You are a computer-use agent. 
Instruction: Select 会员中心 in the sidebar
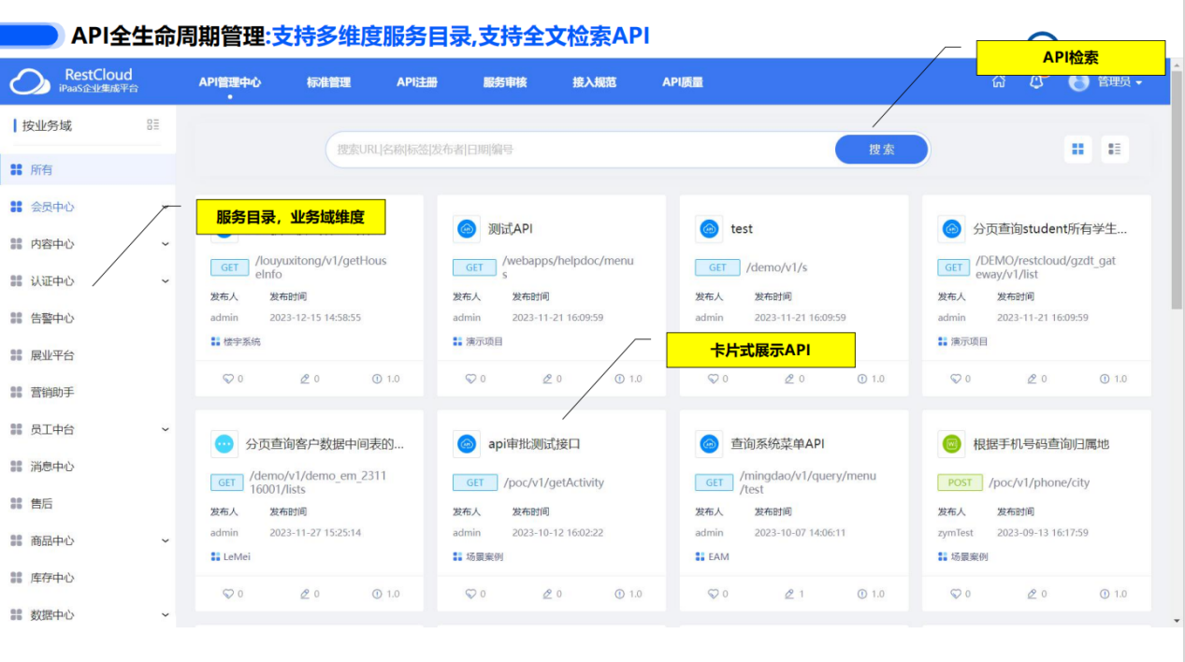pos(87,207)
